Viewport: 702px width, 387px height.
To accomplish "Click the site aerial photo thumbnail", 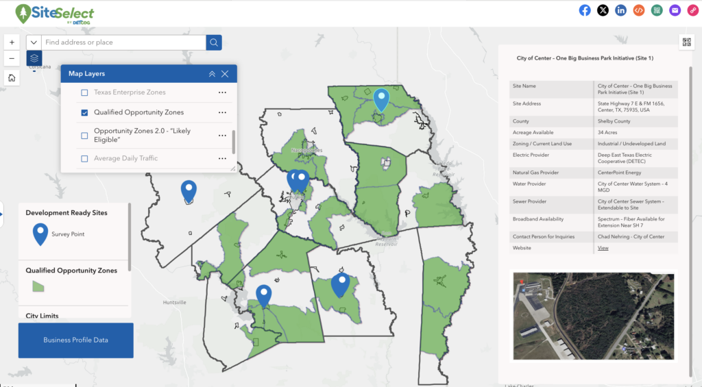I will click(593, 316).
